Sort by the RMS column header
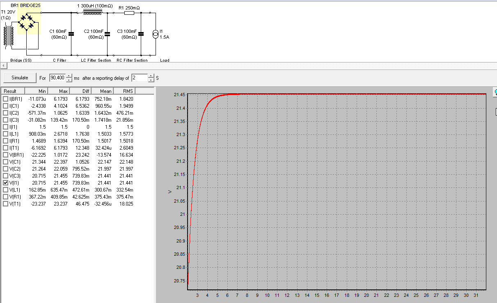Viewport: 497px width, 303px height. (x=124, y=91)
